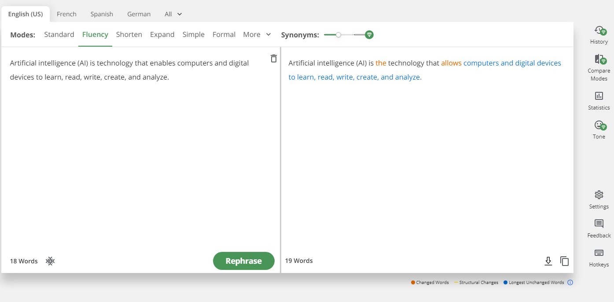This screenshot has height=302, width=614.
Task: Open the Feedback icon
Action: click(x=599, y=224)
